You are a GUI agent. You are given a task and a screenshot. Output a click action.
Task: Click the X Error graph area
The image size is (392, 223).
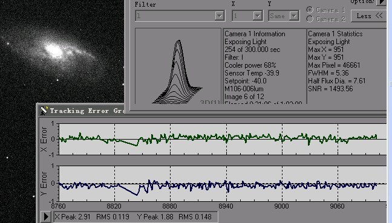pyautogui.click(x=223, y=140)
